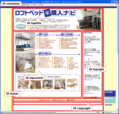119x114 pixels.
Task: Click the silver bunk bed photo with blue mattress
Action: pos(25,42)
